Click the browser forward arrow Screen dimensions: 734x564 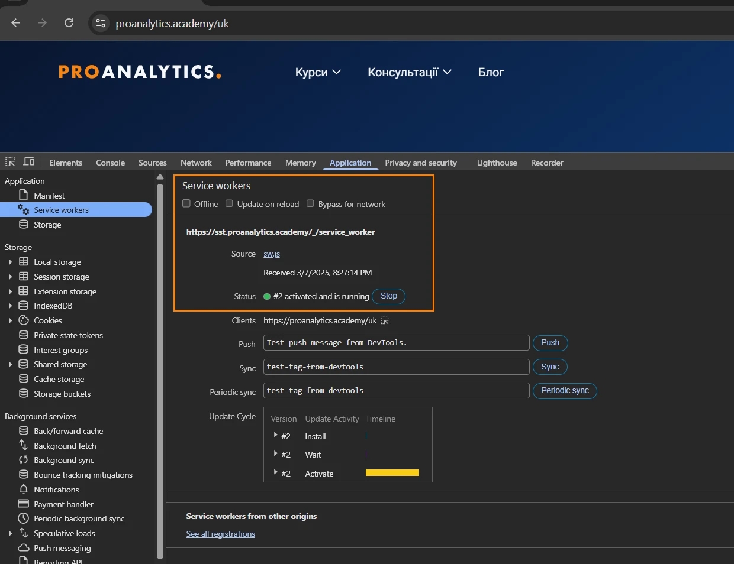tap(42, 23)
